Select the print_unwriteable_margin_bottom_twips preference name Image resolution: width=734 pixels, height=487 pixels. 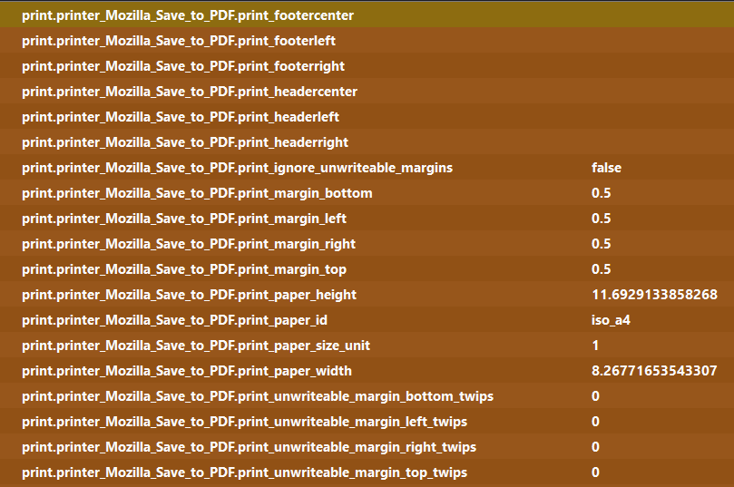[258, 396]
